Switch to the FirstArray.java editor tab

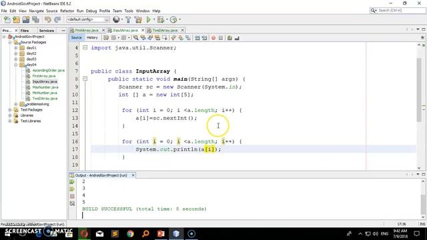(x=87, y=30)
